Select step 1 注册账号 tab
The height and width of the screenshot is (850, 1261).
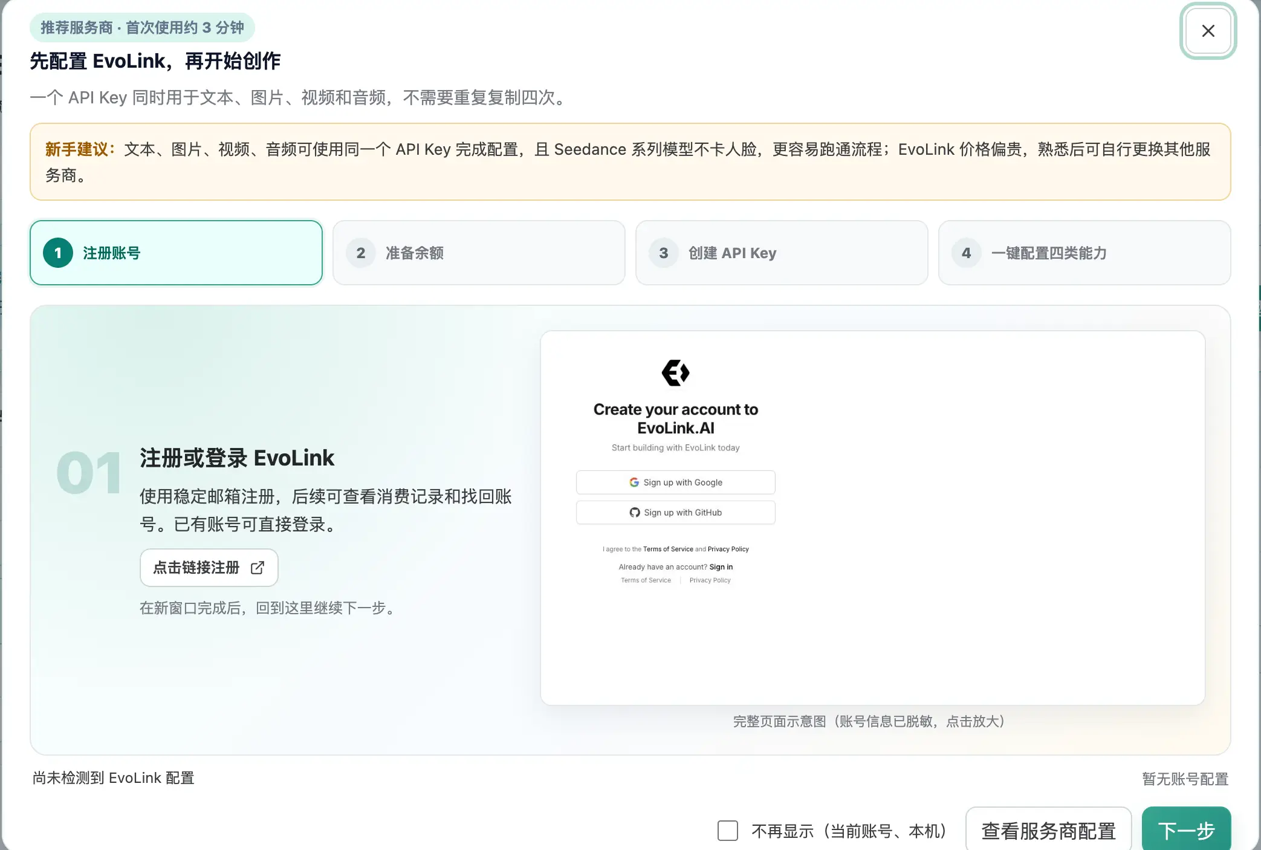[x=176, y=253]
